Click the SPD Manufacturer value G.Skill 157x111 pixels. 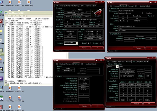[x=127, y=74]
